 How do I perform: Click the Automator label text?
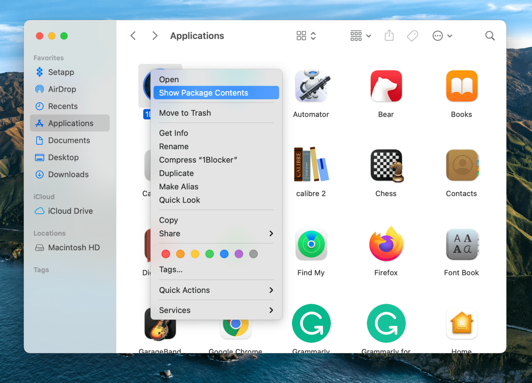[311, 114]
